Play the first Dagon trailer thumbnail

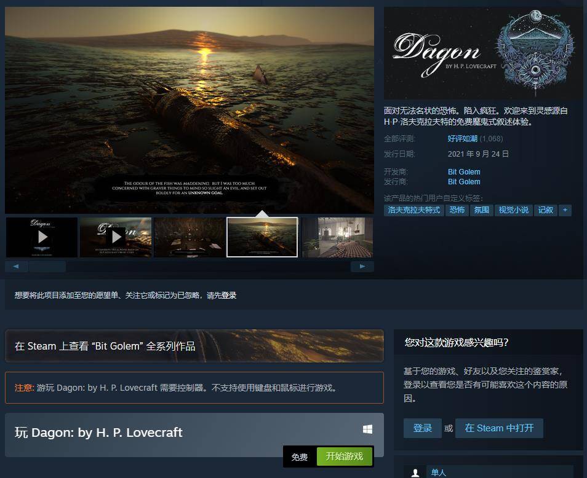click(x=42, y=237)
